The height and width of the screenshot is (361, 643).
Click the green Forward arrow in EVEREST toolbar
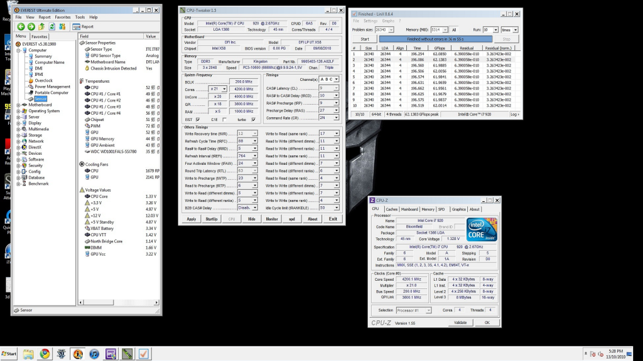[x=31, y=27]
